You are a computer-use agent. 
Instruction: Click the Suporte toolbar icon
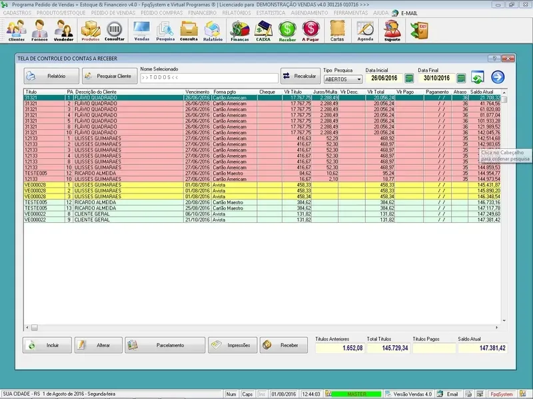[x=392, y=30]
